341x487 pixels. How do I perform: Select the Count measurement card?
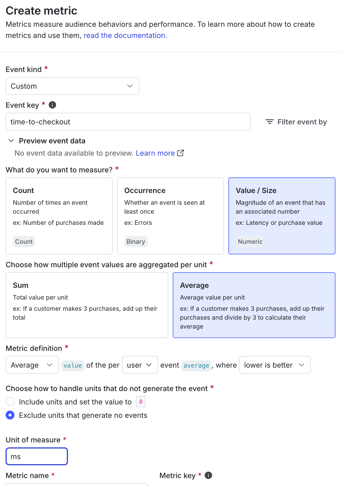59,216
